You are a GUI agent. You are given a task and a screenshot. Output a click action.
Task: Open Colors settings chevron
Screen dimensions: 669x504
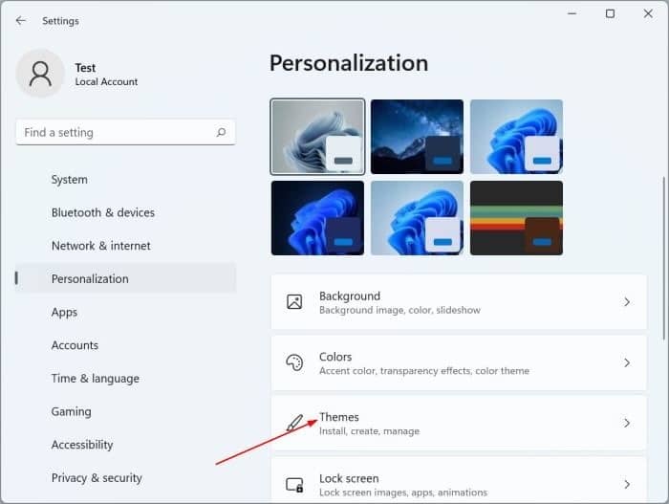pos(627,362)
